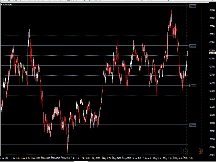This screenshot has width=216, height=162.
Task: Open the AUDUSD,H1 chart title dropdown arrow
Action: point(2,4)
